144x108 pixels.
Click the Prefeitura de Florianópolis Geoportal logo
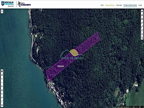[x=7, y=4]
